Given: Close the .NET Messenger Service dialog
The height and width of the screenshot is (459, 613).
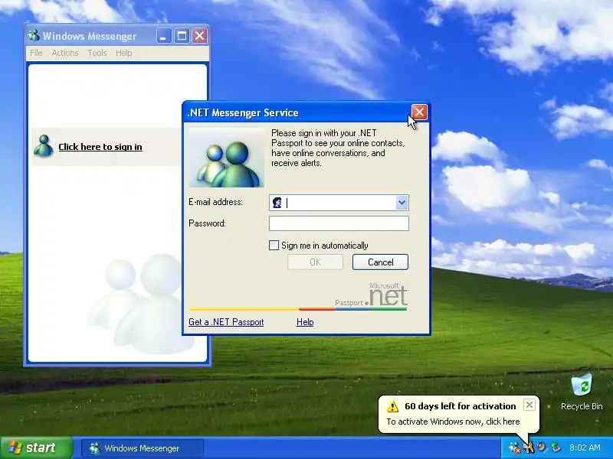Looking at the screenshot, I should (419, 112).
